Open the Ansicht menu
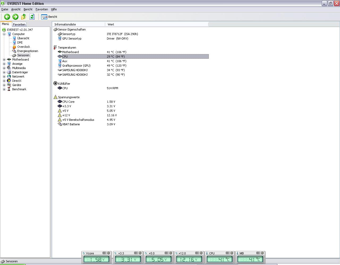The image size is (340, 265). click(16, 9)
